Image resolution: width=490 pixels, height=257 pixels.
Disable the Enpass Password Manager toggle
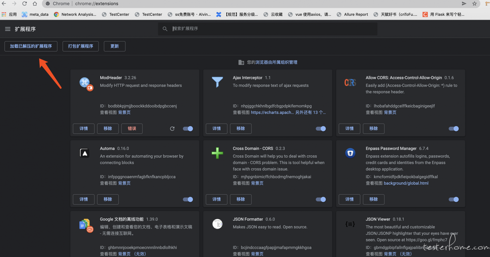(454, 199)
